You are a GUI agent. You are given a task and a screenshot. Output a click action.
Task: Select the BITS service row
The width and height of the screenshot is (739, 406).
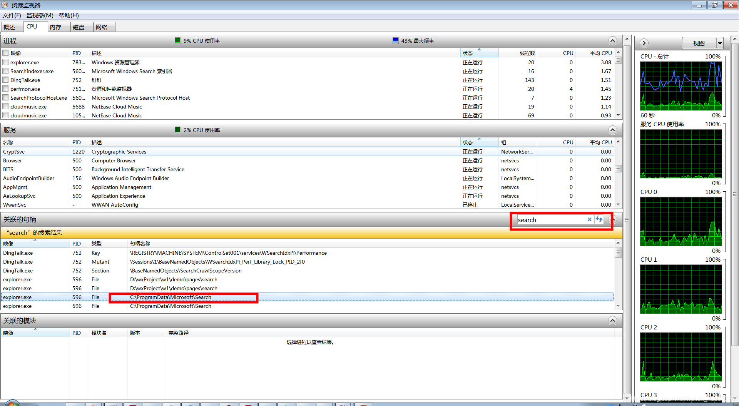[x=308, y=169]
